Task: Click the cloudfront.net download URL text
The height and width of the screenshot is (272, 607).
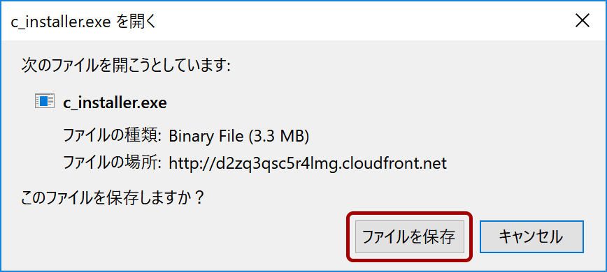Action: coord(308,163)
